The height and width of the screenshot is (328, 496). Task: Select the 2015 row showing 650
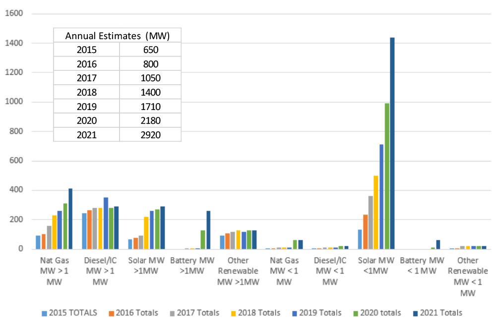pos(117,50)
